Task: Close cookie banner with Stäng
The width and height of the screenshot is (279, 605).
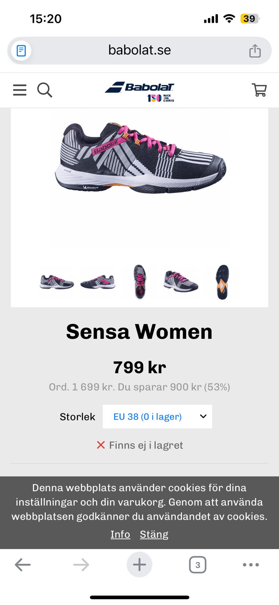Action: (154, 534)
